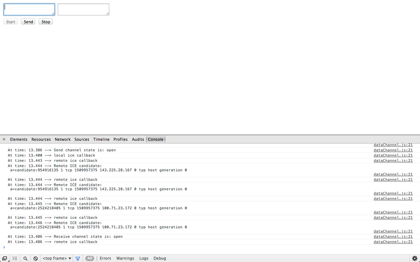
Task: Enable the Warnings console filter
Action: tap(125, 258)
